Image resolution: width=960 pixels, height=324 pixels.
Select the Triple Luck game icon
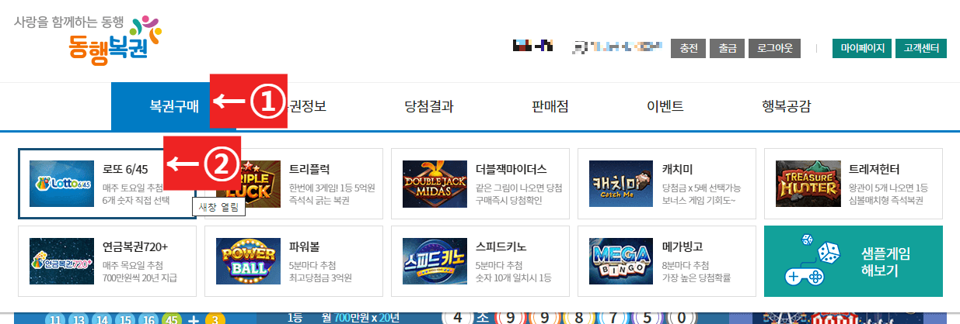[x=249, y=184]
